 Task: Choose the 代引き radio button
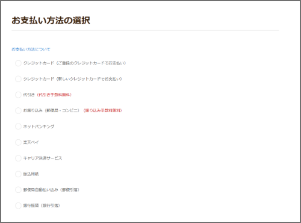[18, 95]
